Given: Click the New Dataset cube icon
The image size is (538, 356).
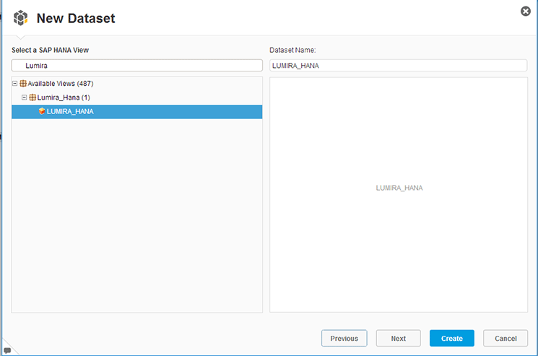Looking at the screenshot, I should pos(20,18).
